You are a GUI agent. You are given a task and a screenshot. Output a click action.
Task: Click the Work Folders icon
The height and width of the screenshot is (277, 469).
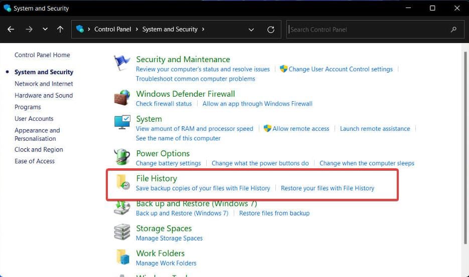[x=122, y=257]
